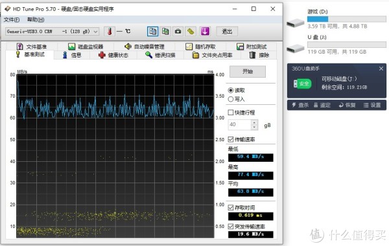Click the 77.4 MB/s maximum value

point(250,175)
